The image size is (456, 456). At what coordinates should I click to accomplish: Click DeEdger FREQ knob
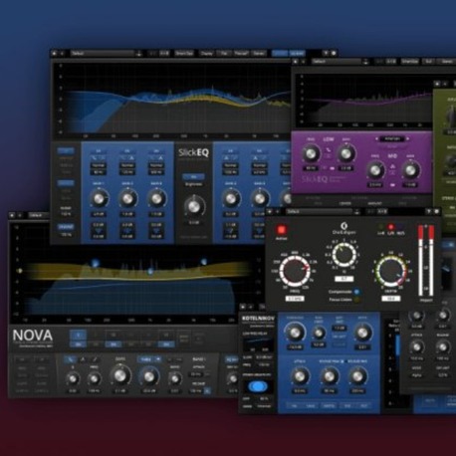295,271
